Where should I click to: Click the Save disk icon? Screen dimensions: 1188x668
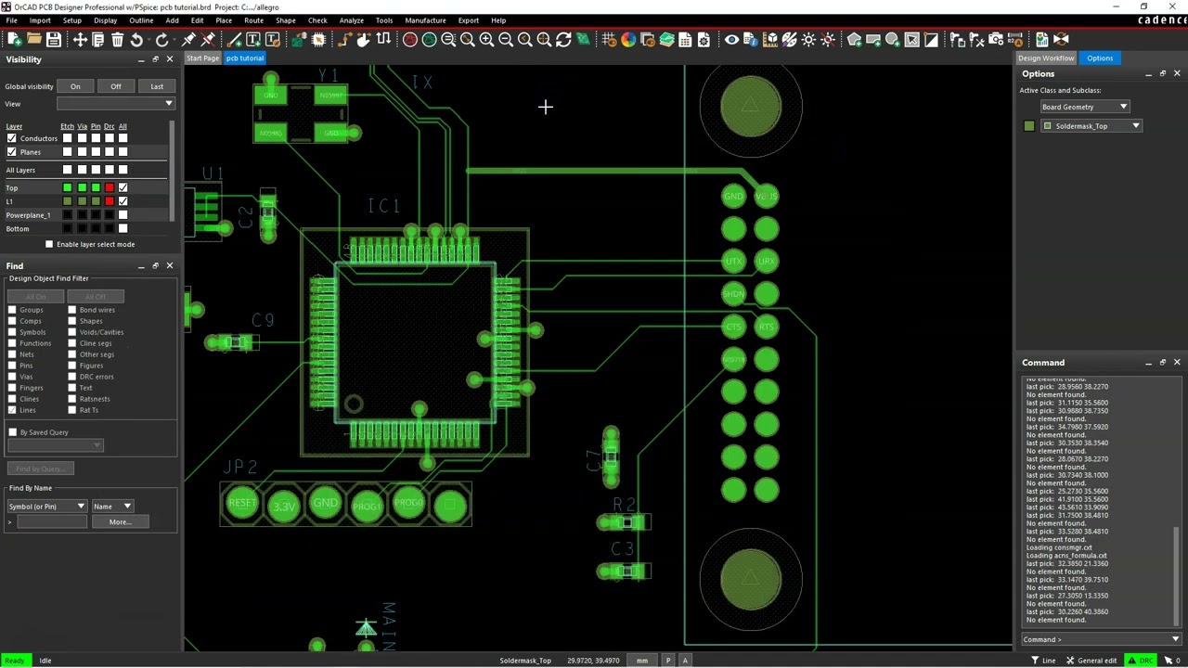click(x=54, y=40)
